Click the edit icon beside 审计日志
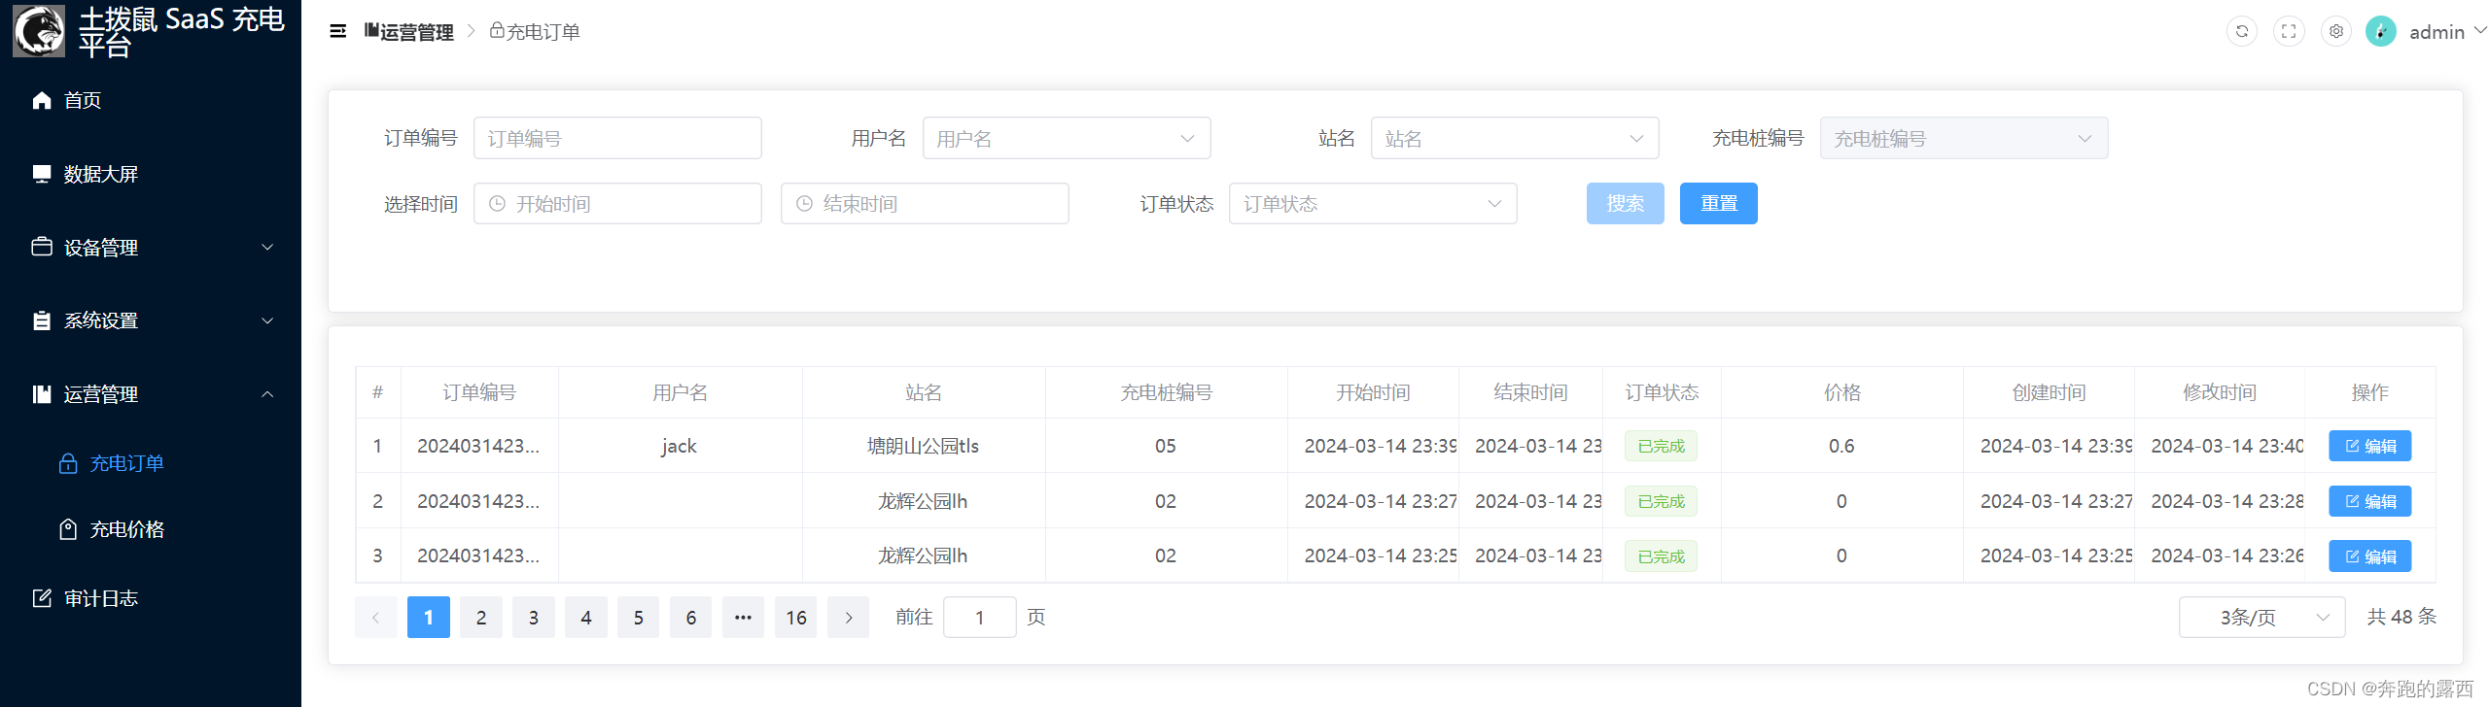 click(x=42, y=598)
